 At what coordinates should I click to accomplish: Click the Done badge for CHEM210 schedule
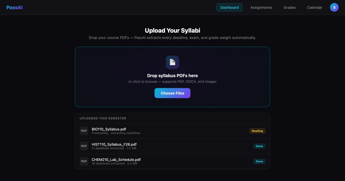(x=259, y=161)
